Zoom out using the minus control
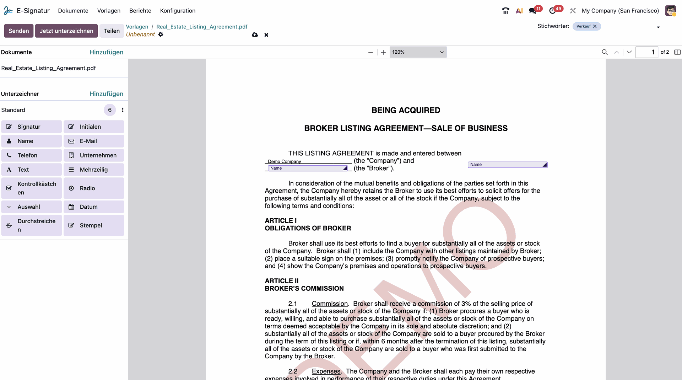The image size is (682, 380). tap(370, 52)
